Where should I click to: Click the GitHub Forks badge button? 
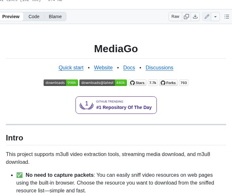(x=168, y=83)
